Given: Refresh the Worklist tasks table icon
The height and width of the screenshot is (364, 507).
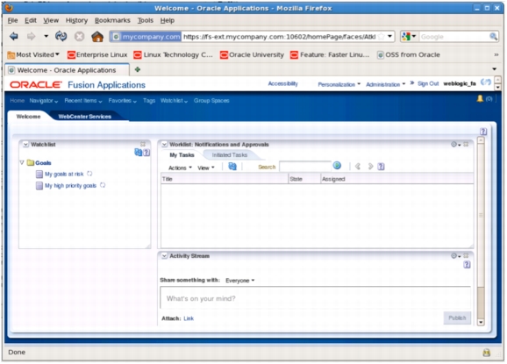Looking at the screenshot, I should pos(232,167).
